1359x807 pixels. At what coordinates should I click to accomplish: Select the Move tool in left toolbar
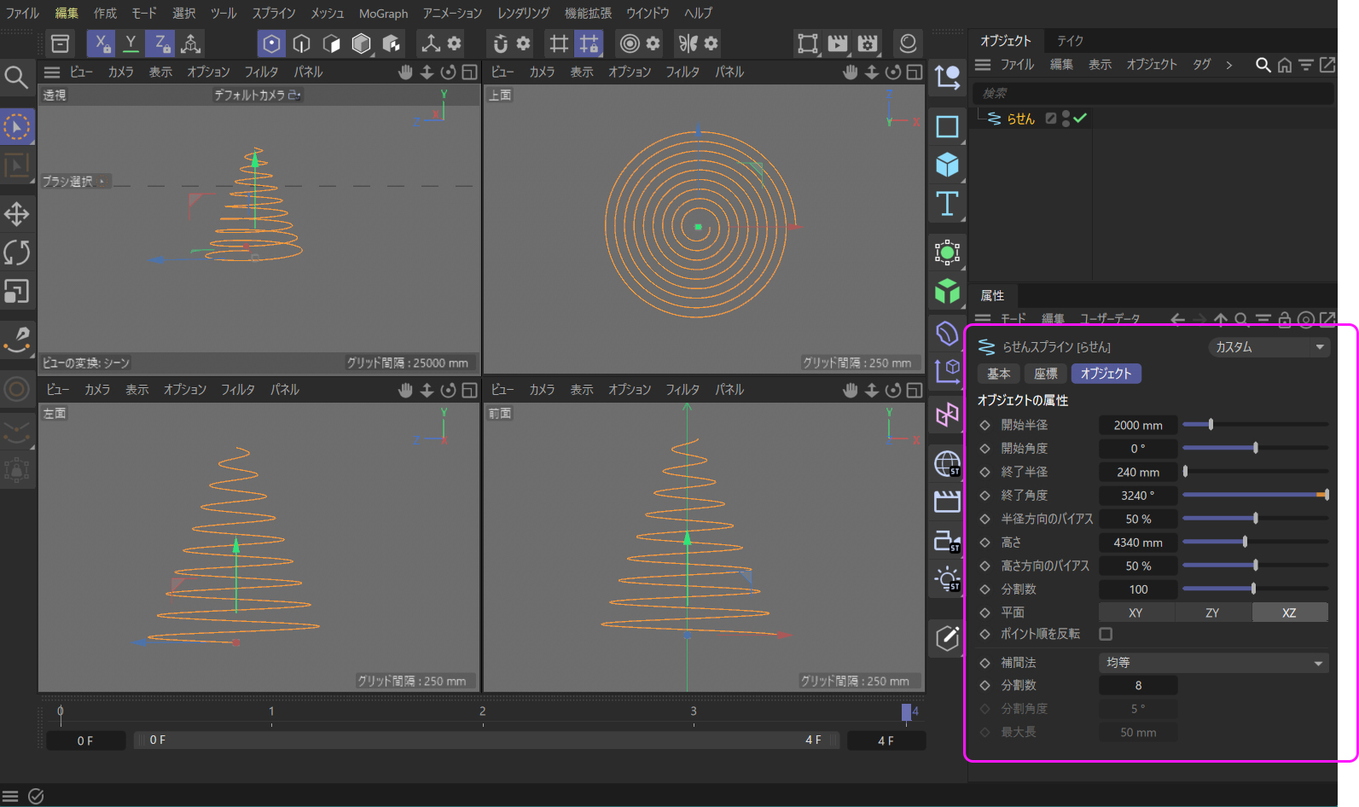[x=16, y=214]
